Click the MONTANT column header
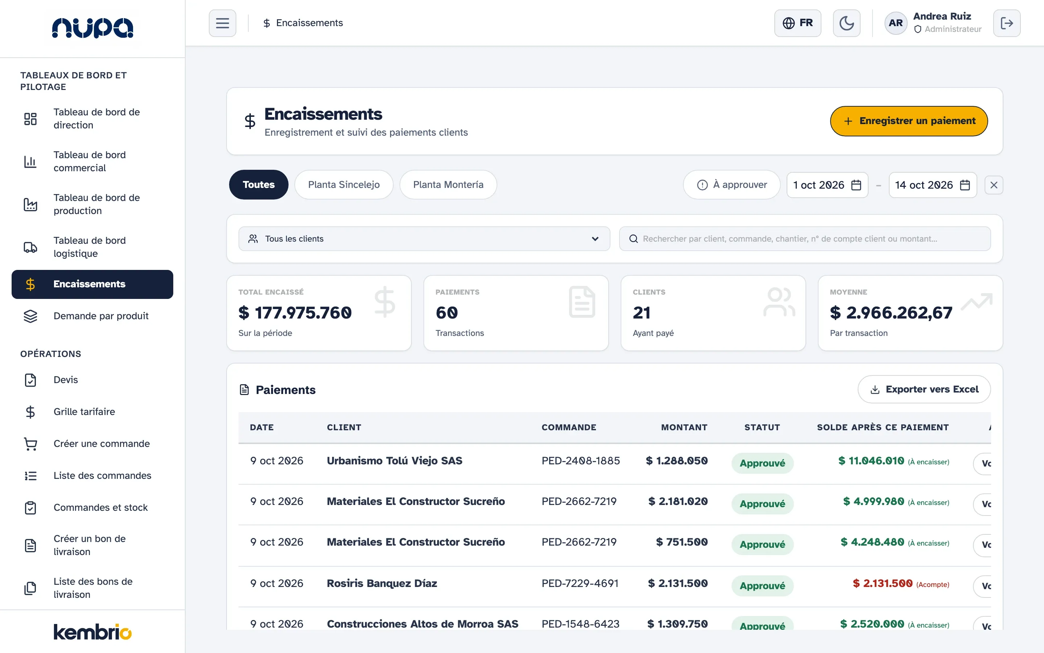 [684, 428]
